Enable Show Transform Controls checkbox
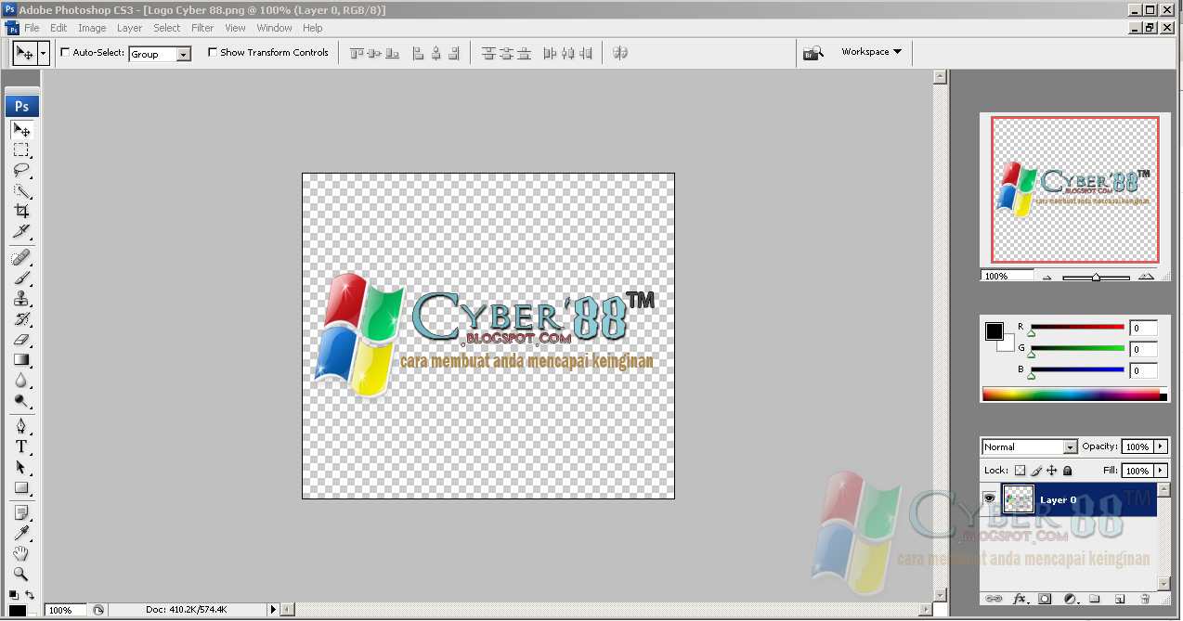The height and width of the screenshot is (621, 1183). pos(213,52)
